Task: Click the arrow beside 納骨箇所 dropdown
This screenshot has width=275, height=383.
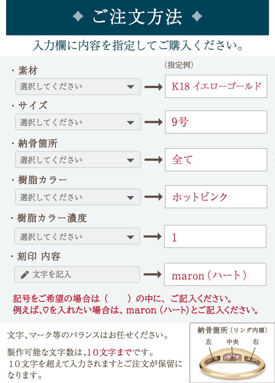Action: click(153, 160)
